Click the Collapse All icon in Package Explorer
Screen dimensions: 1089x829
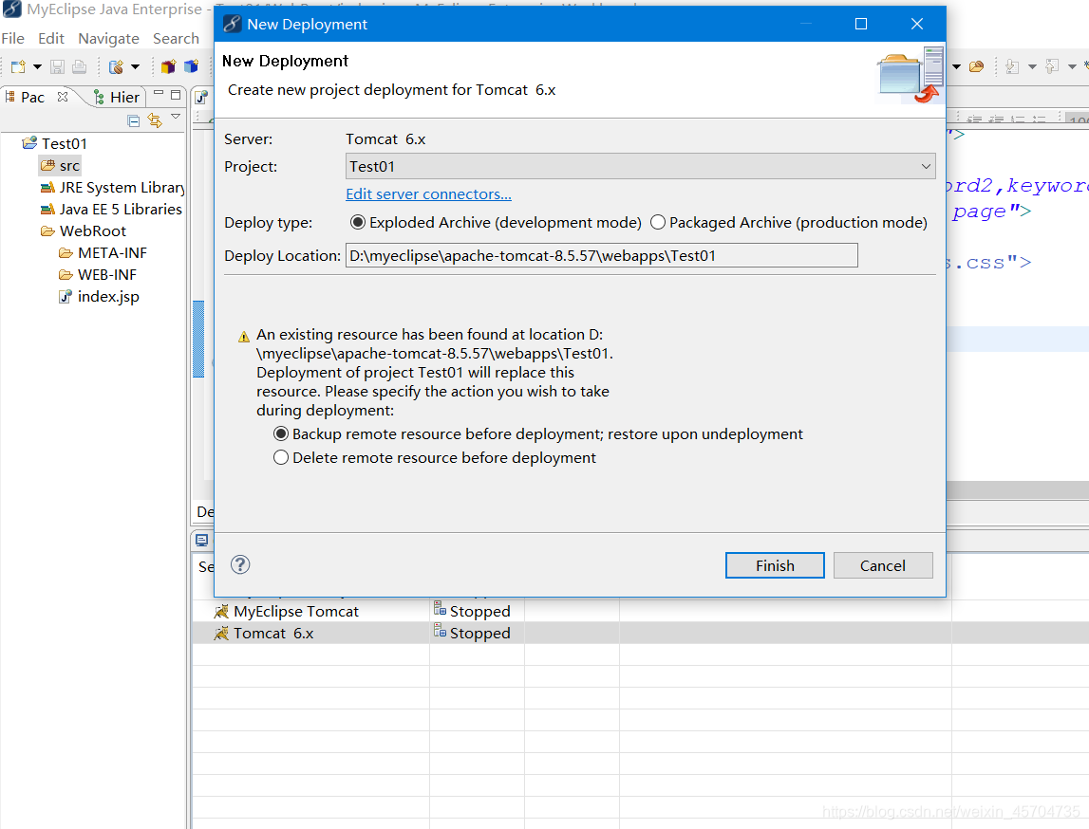tap(134, 120)
